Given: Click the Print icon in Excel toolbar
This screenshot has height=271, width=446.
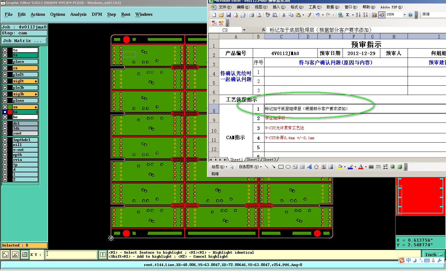Looking at the screenshot, I should click(x=252, y=15).
